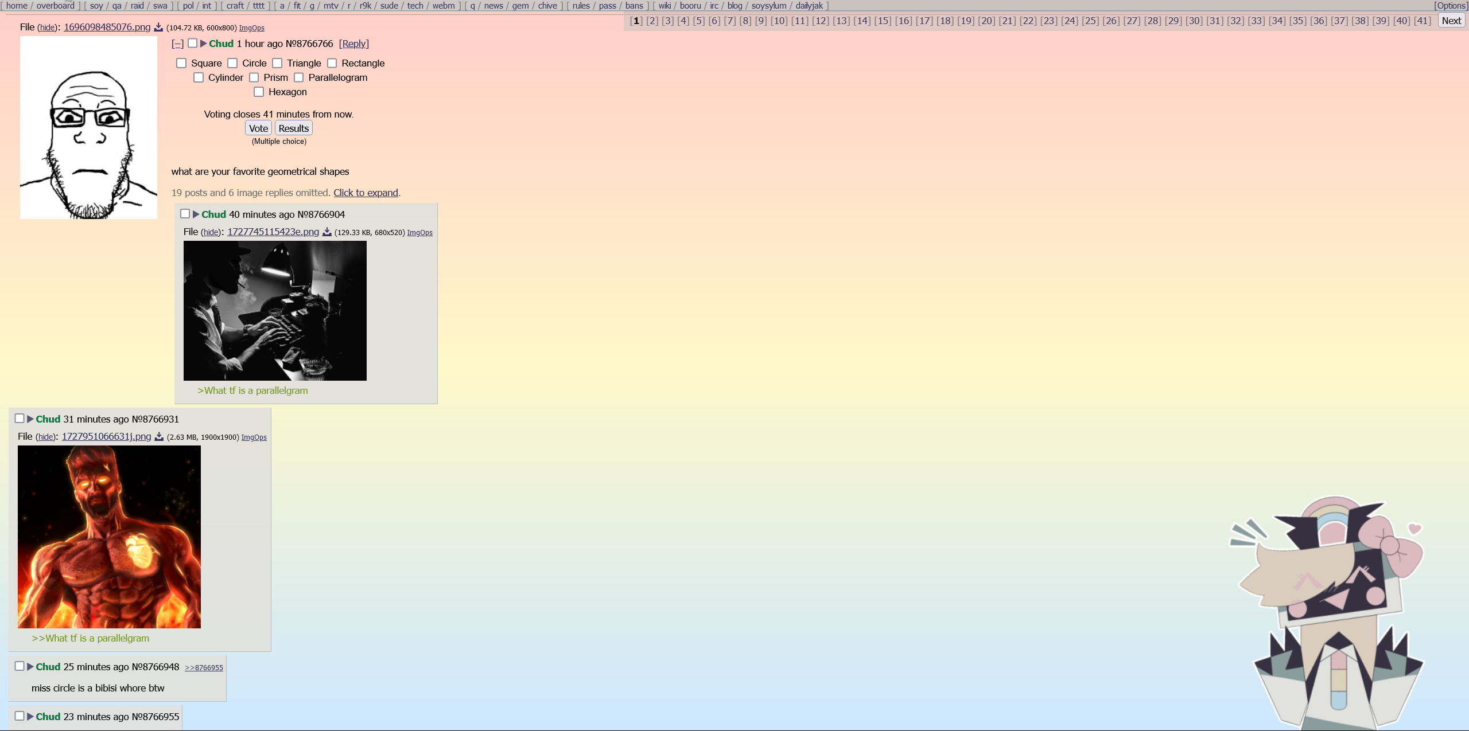Click download icon next to 1696098485076.png
The width and height of the screenshot is (1469, 731).
pyautogui.click(x=158, y=28)
